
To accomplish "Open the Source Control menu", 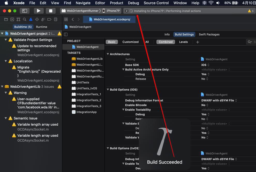I will pos(156,3).
